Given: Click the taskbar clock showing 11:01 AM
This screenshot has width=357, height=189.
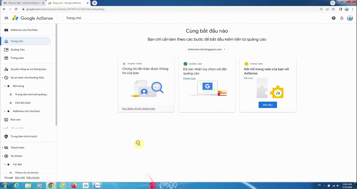Looking at the screenshot, I should coord(347,186).
